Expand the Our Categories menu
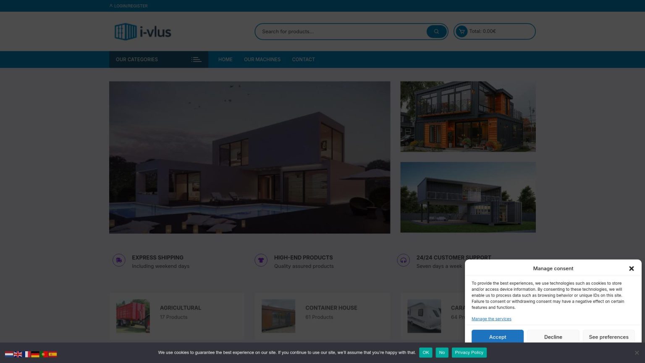This screenshot has height=363, width=645. tap(158, 60)
